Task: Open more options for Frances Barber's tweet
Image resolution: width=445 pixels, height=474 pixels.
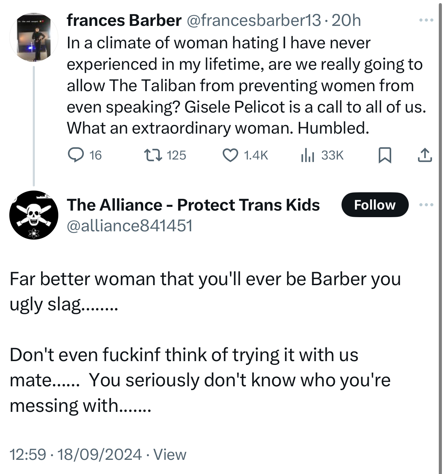Action: [426, 21]
